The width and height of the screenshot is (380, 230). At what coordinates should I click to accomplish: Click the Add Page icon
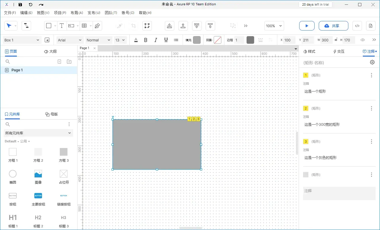(x=59, y=62)
